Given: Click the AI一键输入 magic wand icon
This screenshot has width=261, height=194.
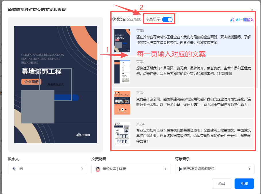Looking at the screenshot, I should [x=232, y=20].
